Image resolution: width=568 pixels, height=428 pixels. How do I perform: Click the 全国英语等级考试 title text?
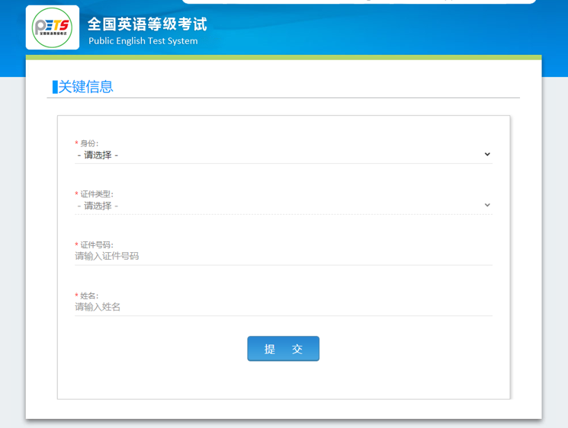click(147, 24)
